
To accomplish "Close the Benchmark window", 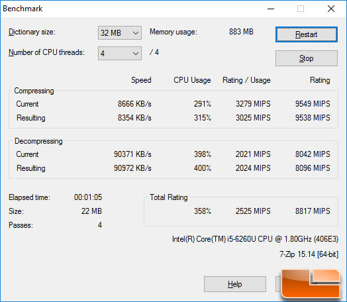I will pos(331,9).
